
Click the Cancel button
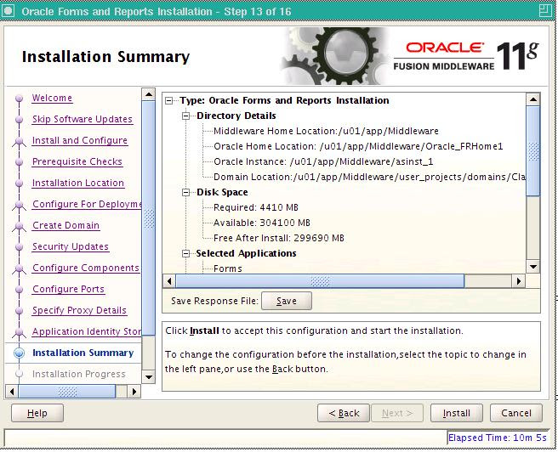click(x=516, y=413)
